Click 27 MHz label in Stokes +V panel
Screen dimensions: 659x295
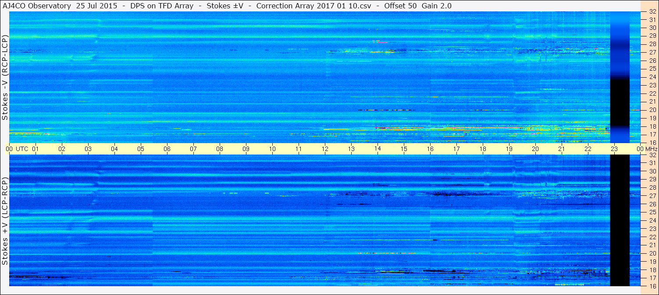pos(652,196)
